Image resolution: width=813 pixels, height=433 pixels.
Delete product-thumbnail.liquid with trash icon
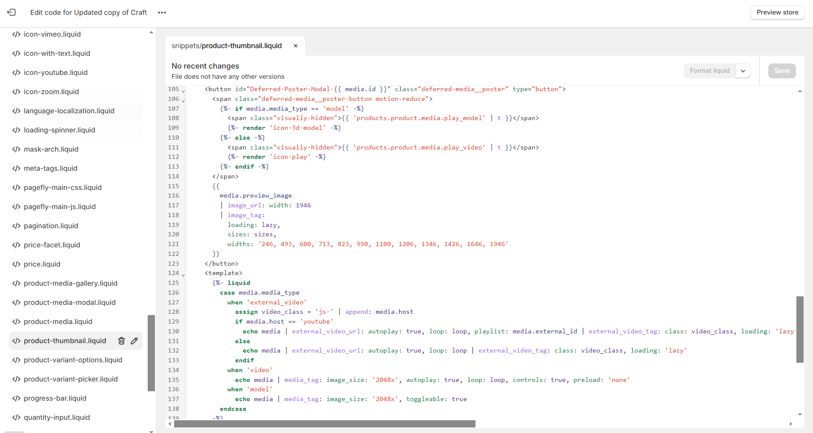(121, 341)
